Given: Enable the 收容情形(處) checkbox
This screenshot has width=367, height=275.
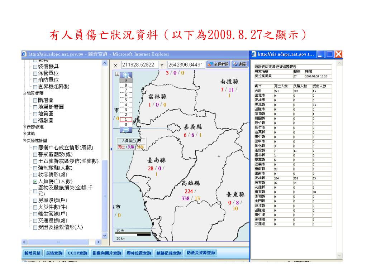Looking at the screenshot, I should tap(35, 175).
